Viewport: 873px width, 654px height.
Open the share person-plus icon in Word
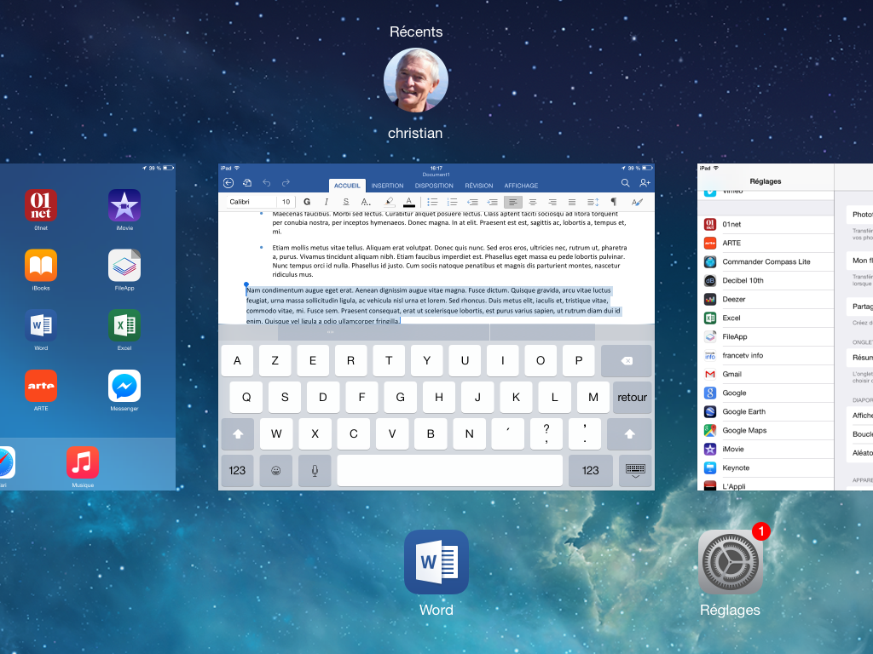(645, 183)
